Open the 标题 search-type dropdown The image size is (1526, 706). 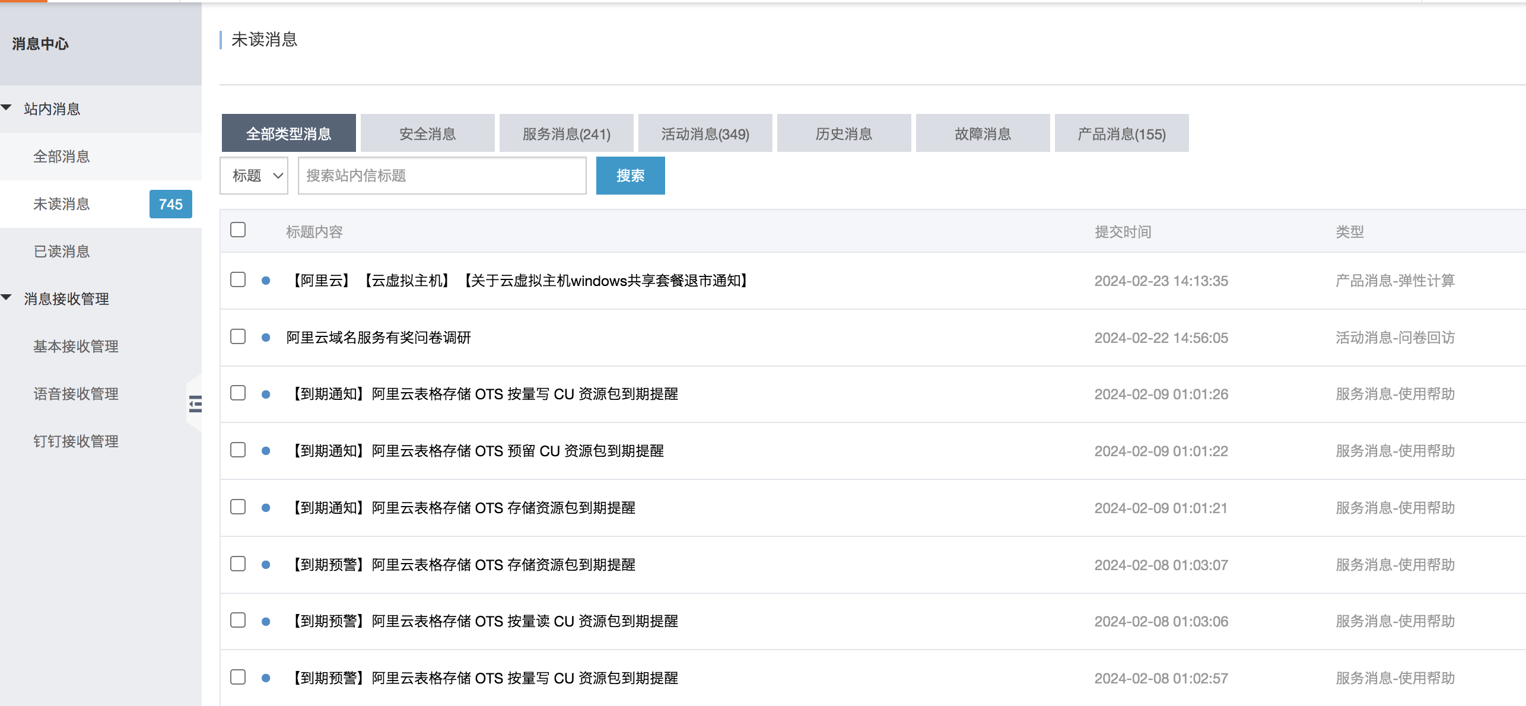click(254, 176)
